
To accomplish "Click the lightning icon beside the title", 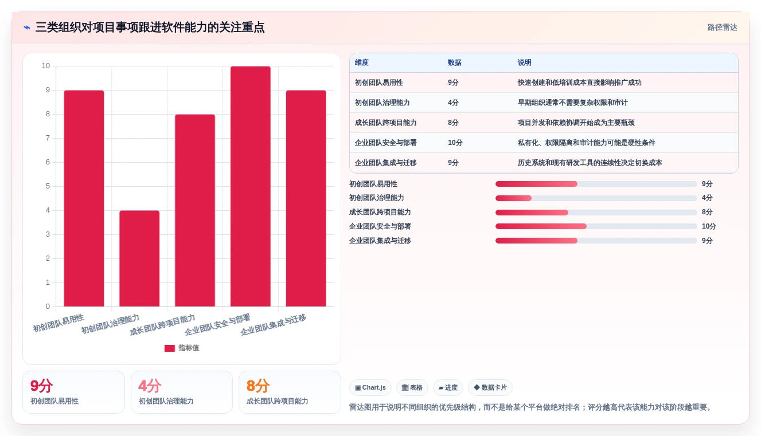I will click(27, 28).
